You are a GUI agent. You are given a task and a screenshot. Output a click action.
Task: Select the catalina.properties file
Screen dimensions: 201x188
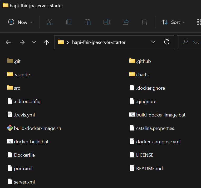[x=152, y=128]
